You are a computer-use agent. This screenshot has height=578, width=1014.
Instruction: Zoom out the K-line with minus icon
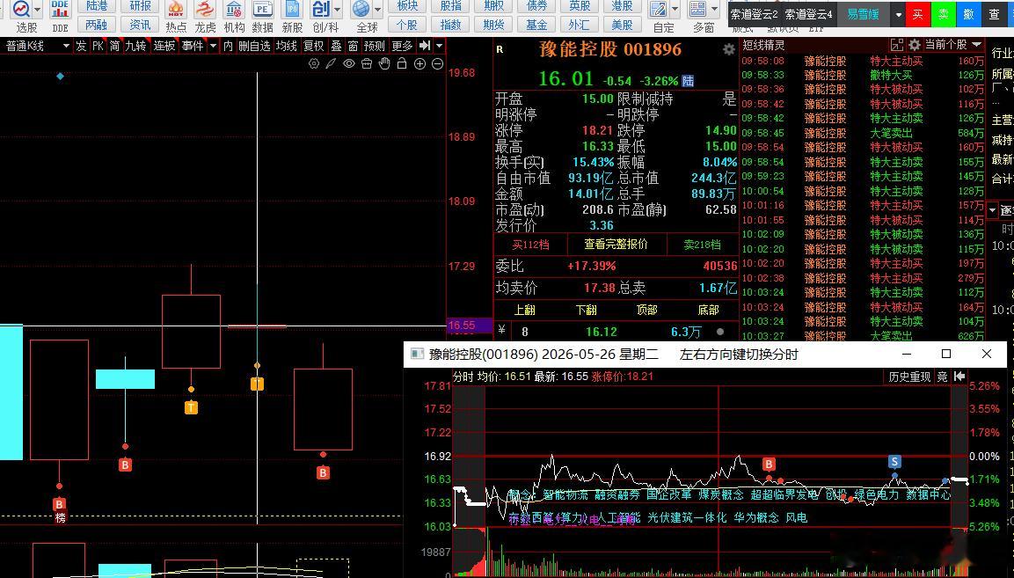(x=437, y=63)
